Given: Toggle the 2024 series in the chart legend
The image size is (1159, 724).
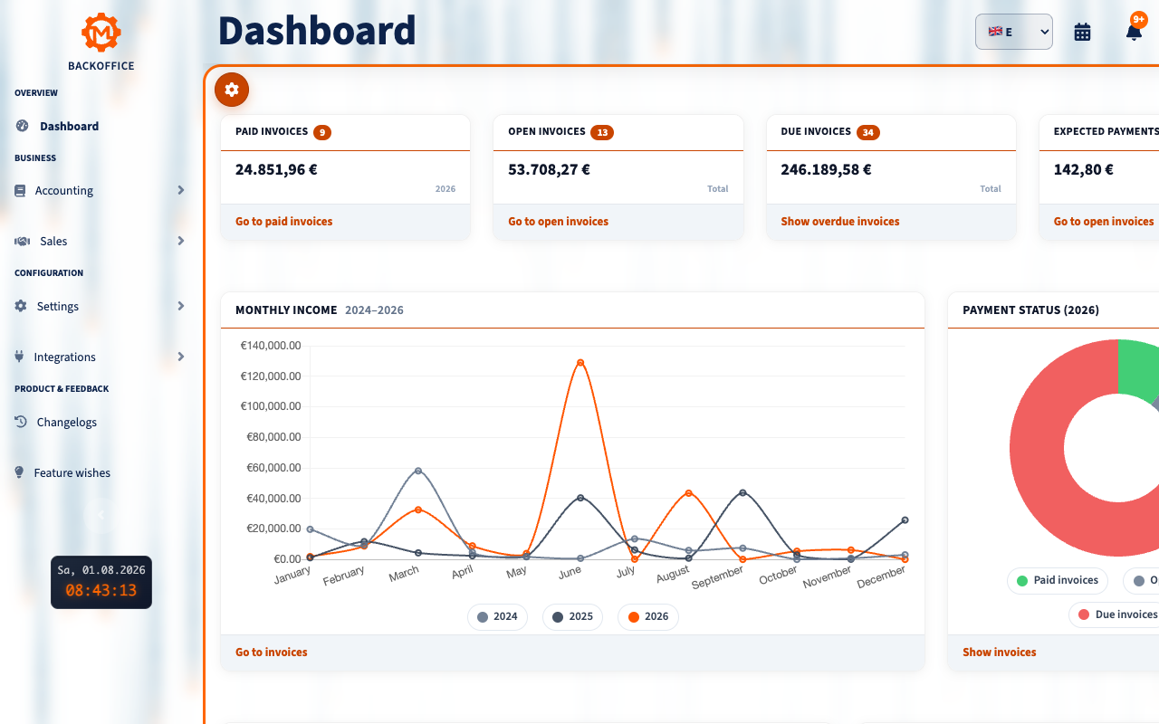Looking at the screenshot, I should tap(497, 617).
